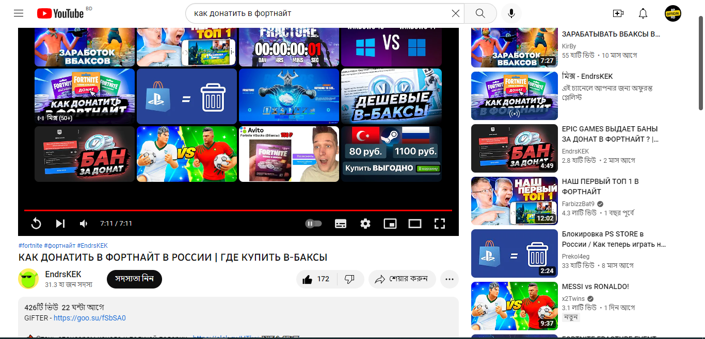705x339 pixels.
Task: Turn on subtitles/closed captions
Action: (341, 224)
